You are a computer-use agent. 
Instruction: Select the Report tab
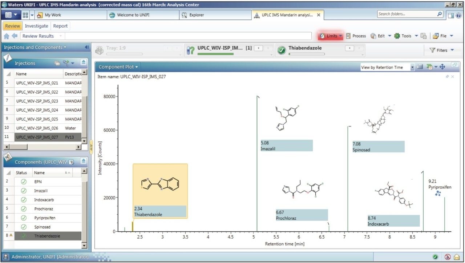click(x=60, y=26)
